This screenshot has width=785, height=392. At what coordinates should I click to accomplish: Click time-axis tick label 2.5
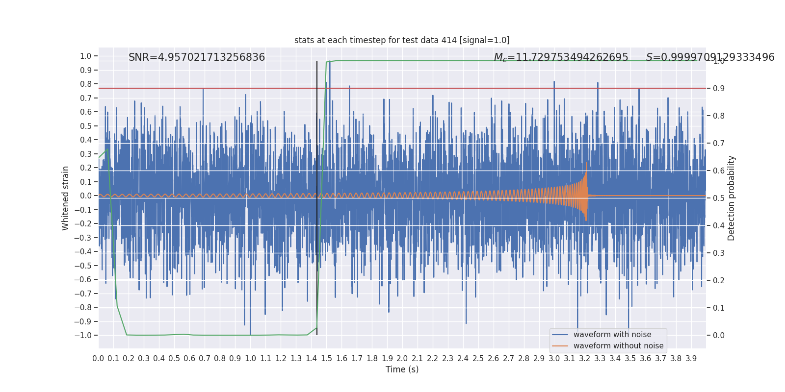pos(478,359)
